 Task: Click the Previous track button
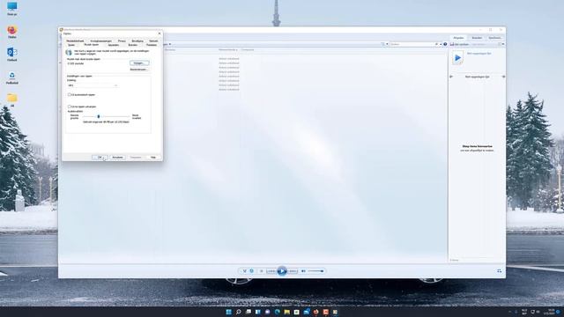[x=271, y=271]
